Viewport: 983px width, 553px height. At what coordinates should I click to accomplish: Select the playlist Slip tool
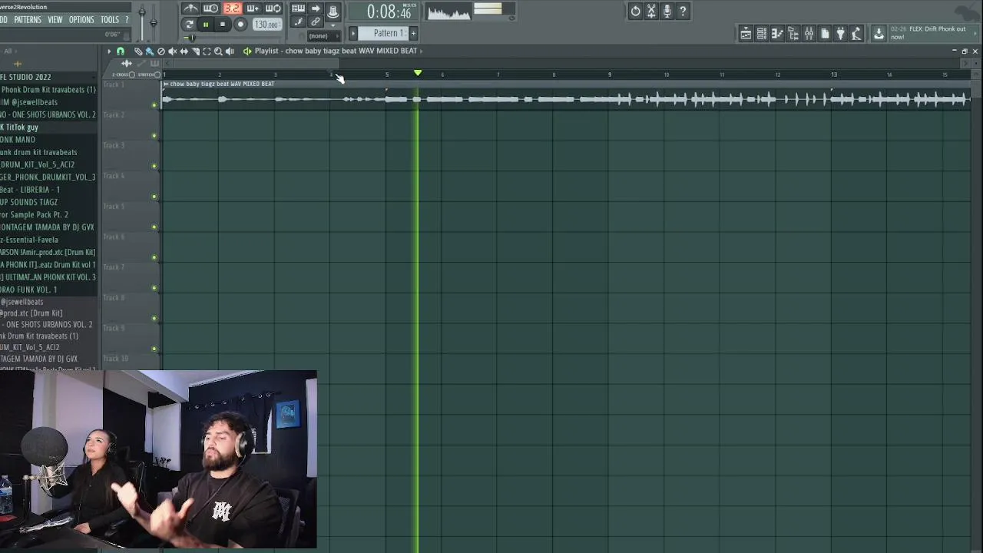(184, 51)
